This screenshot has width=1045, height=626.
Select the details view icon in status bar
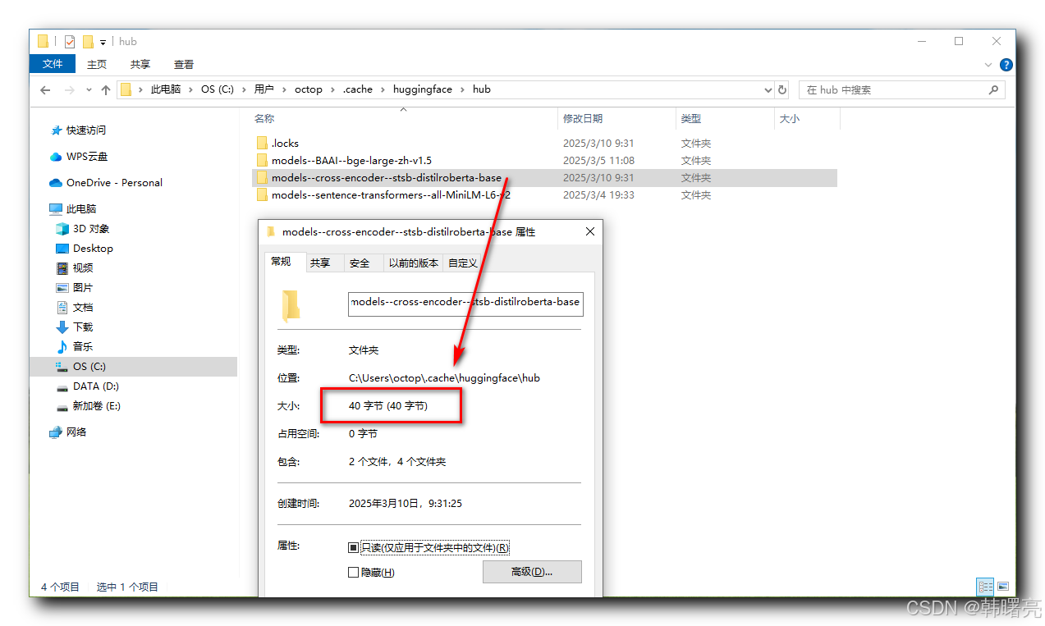[x=985, y=587]
